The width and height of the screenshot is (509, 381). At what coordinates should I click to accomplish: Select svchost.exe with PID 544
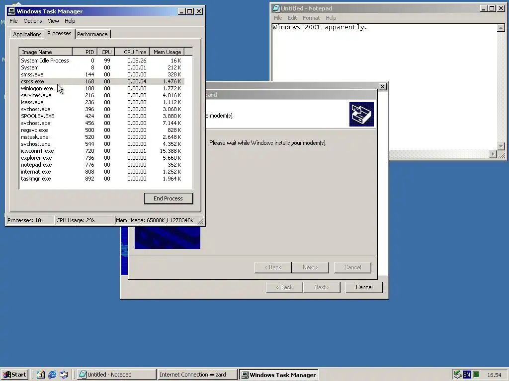point(102,144)
